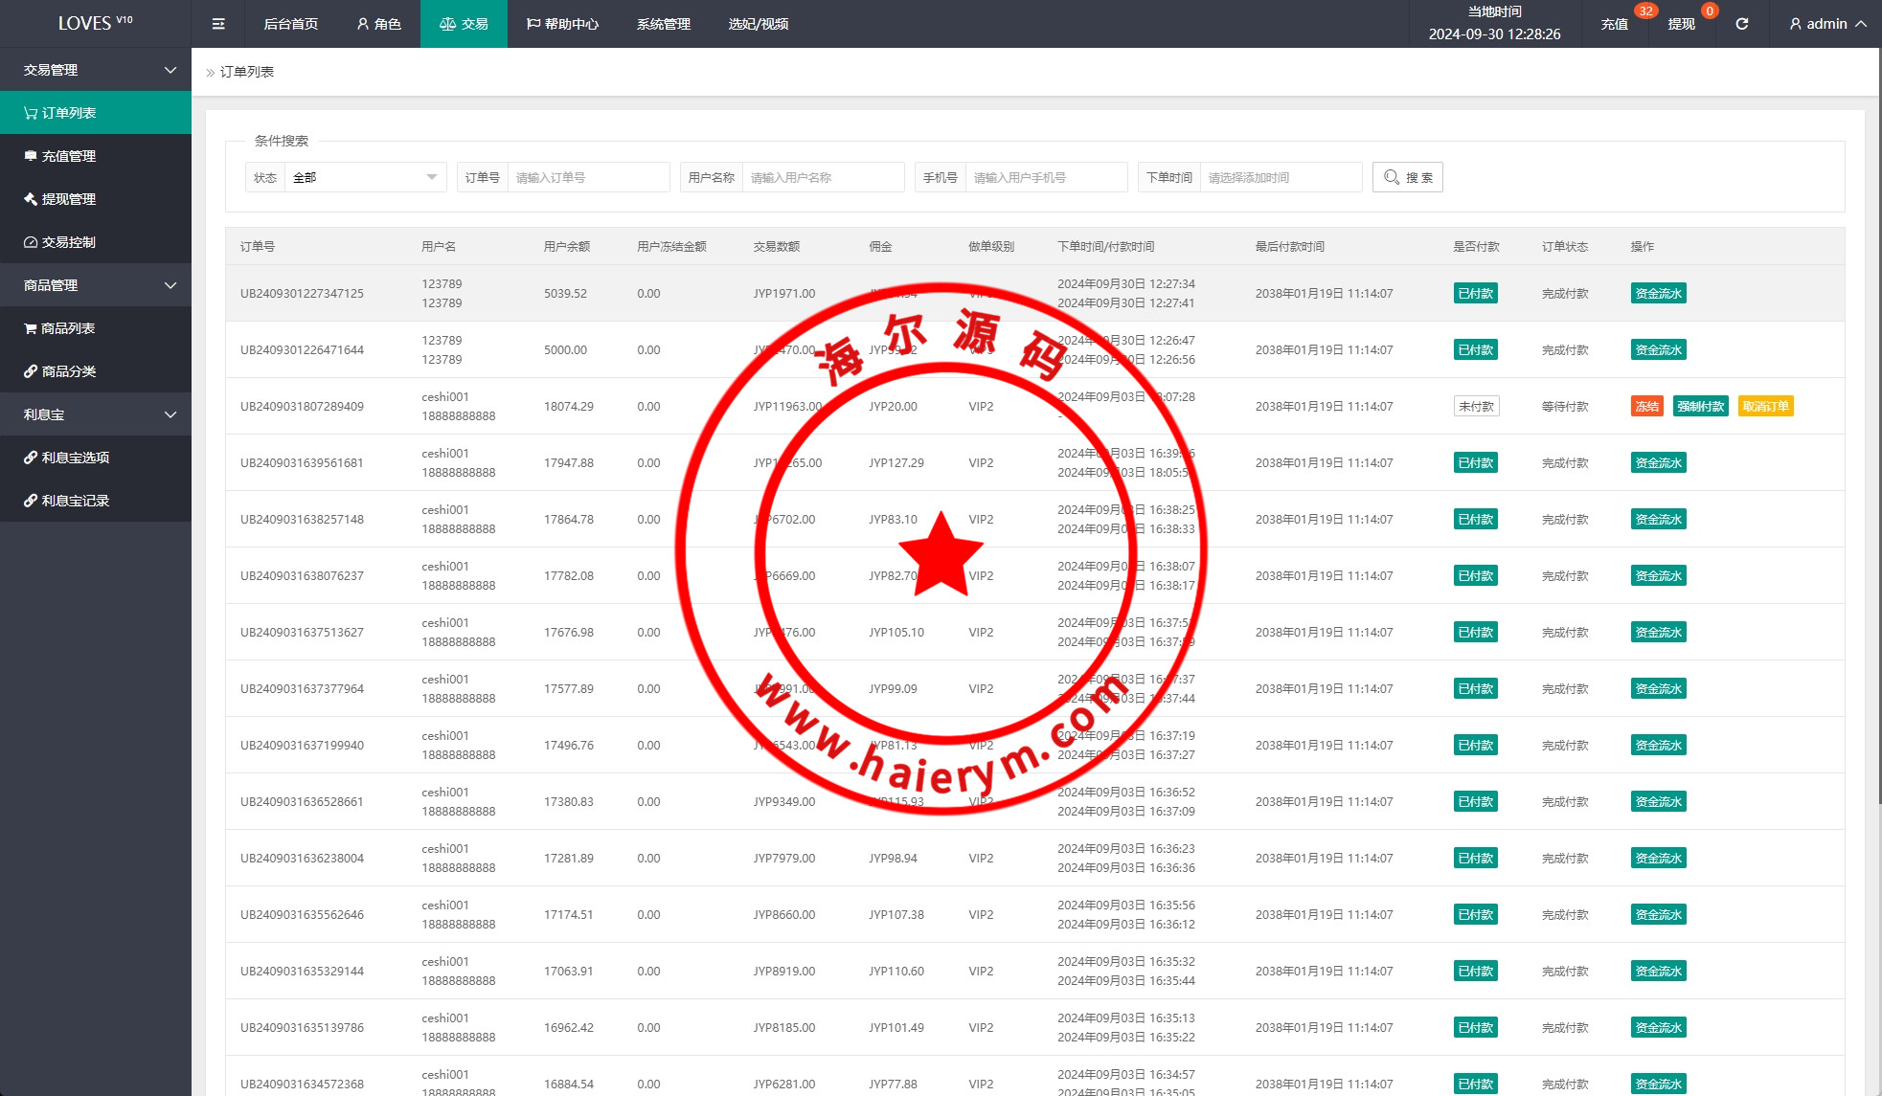
Task: Click the 订单号 input field
Action: [x=587, y=177]
